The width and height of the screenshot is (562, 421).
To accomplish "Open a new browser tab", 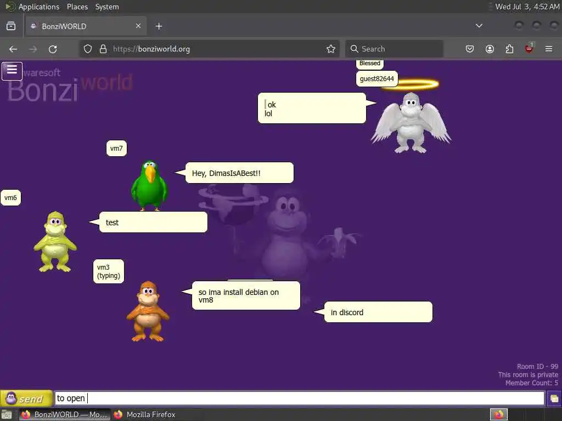I will (159, 26).
